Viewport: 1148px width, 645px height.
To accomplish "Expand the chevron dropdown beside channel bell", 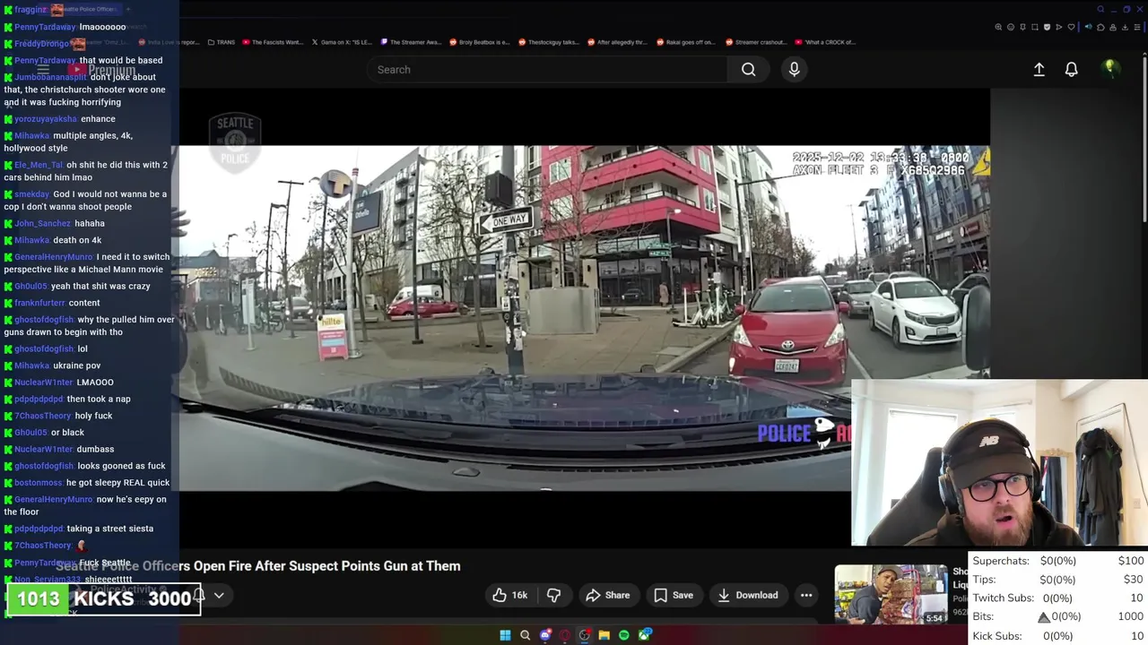I will [x=218, y=595].
